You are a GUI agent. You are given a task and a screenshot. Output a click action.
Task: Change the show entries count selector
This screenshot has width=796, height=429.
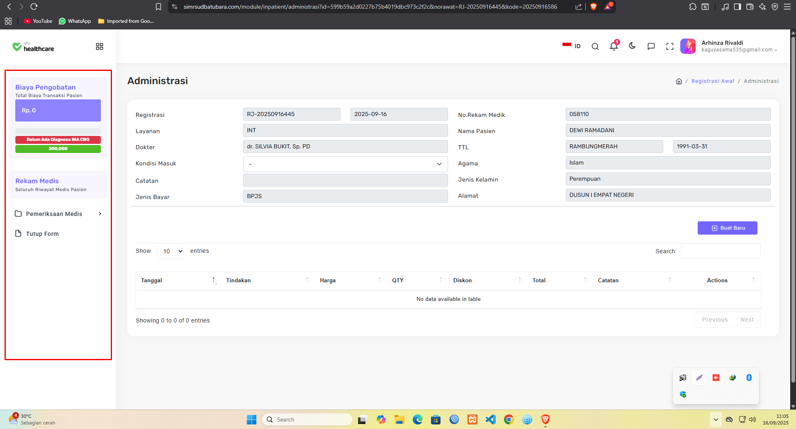(x=170, y=251)
